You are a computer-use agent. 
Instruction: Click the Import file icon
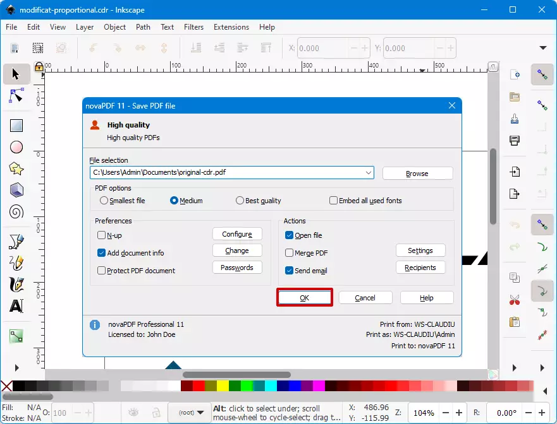515,172
